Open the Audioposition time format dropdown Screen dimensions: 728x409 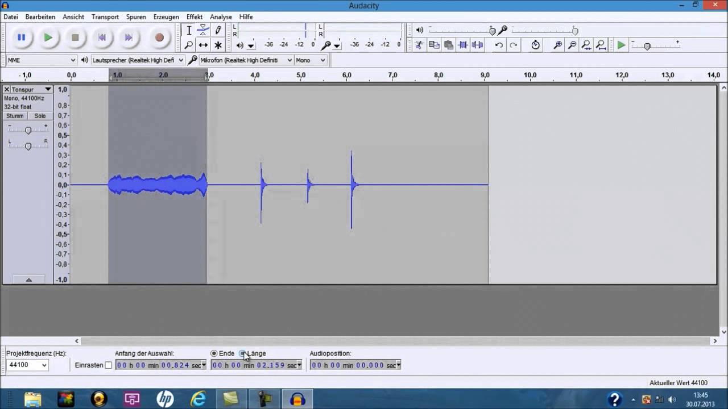[x=398, y=365]
